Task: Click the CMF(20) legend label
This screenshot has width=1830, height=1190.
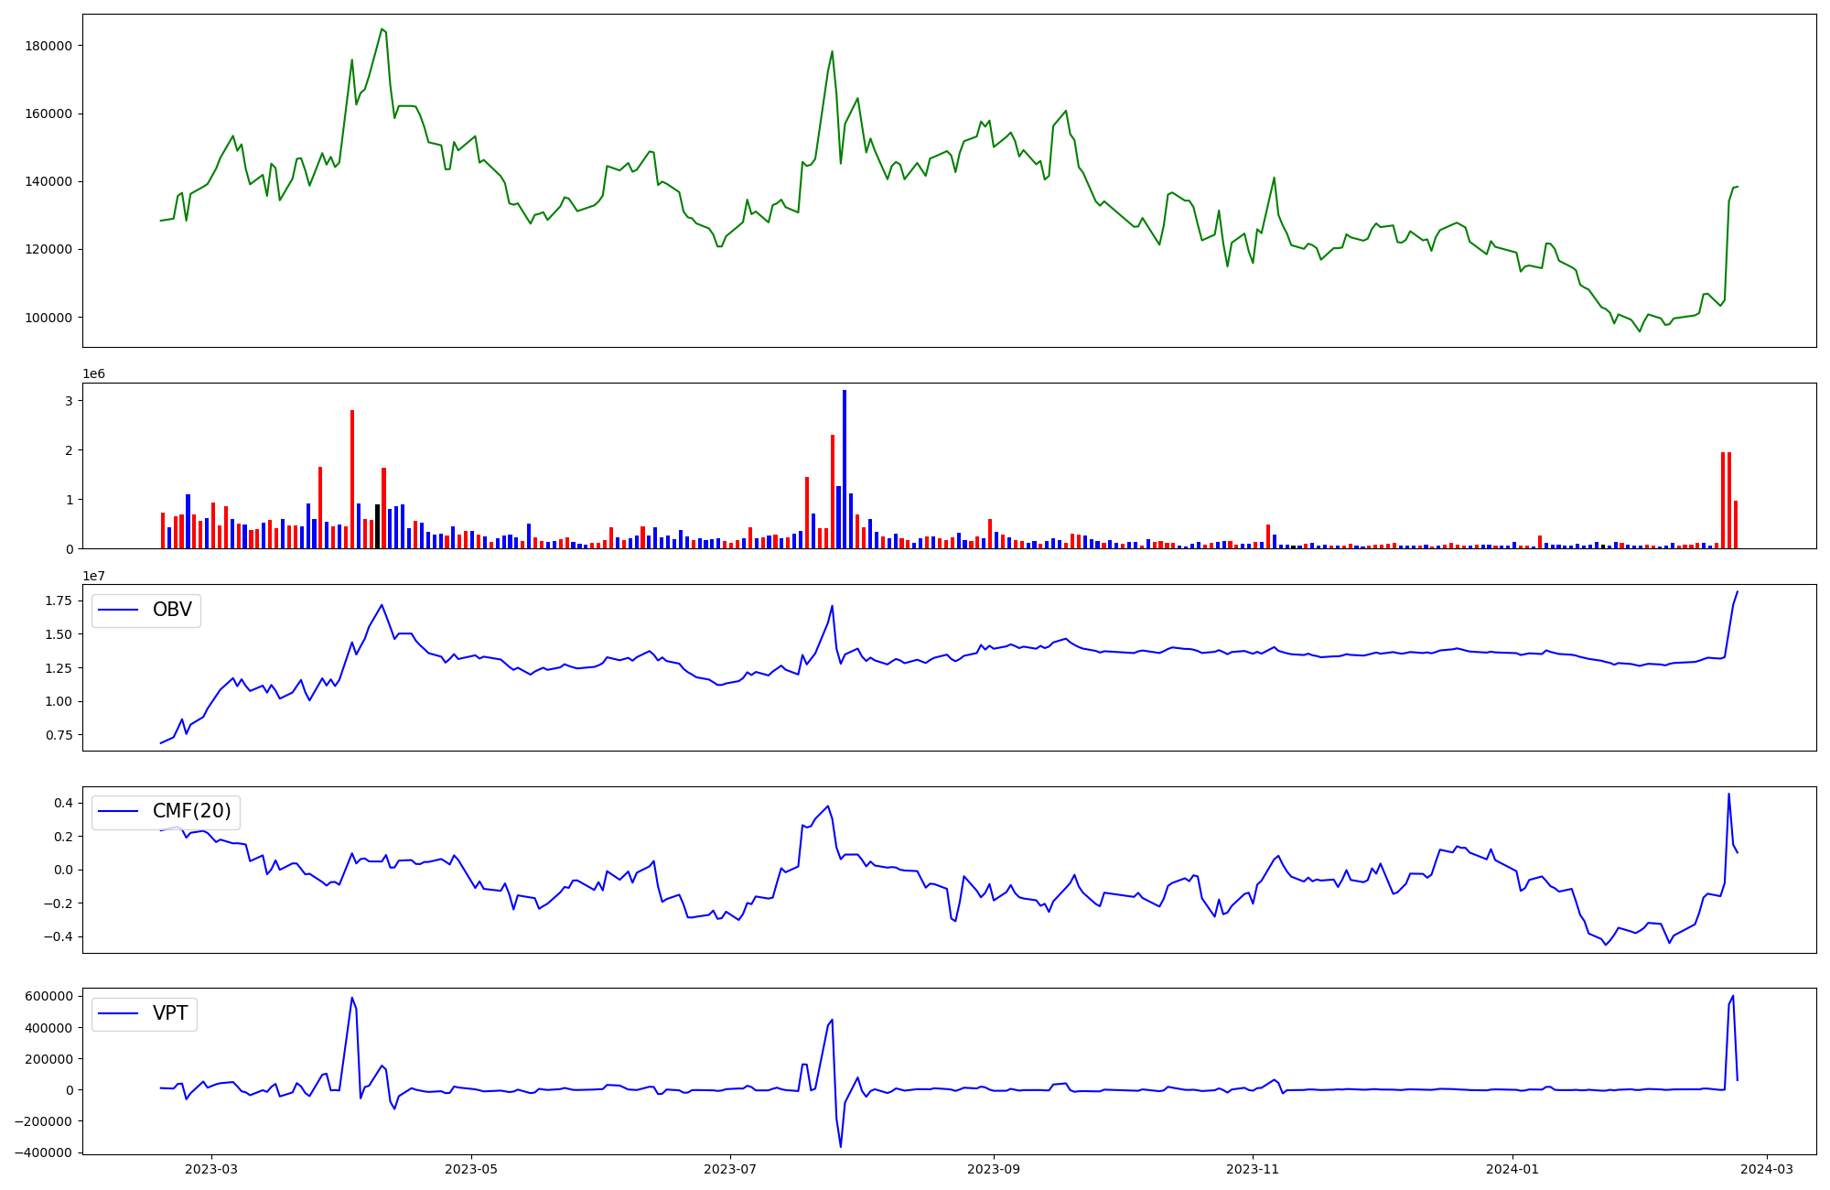Action: [191, 812]
